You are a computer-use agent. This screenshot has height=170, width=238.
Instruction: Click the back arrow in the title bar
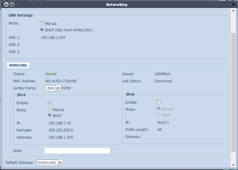[6, 5]
